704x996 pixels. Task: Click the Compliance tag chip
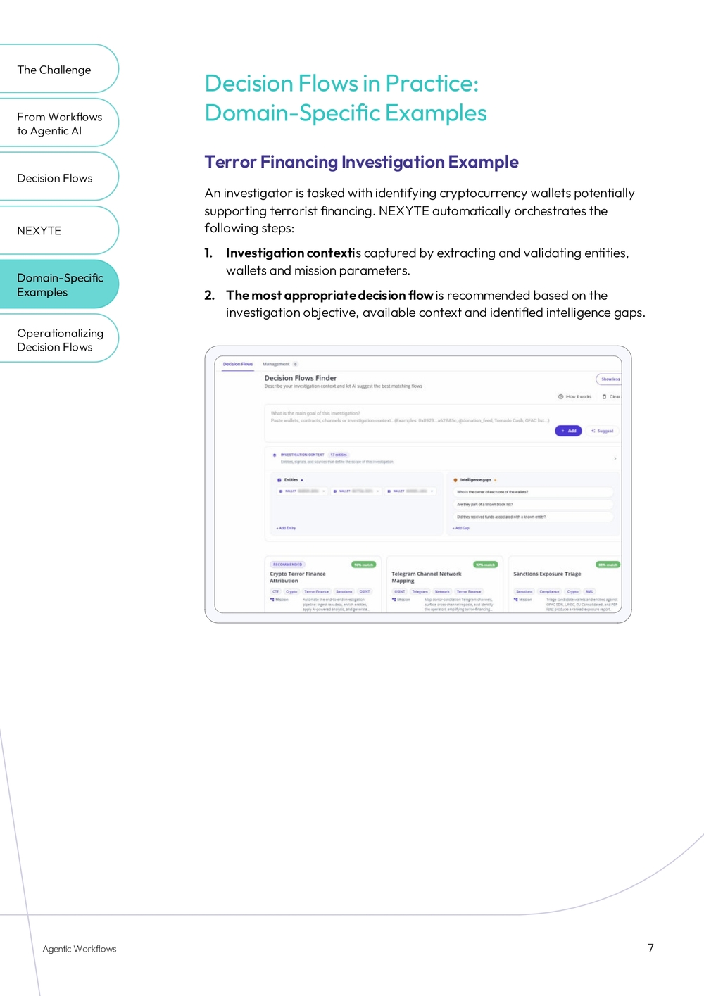[x=549, y=591]
